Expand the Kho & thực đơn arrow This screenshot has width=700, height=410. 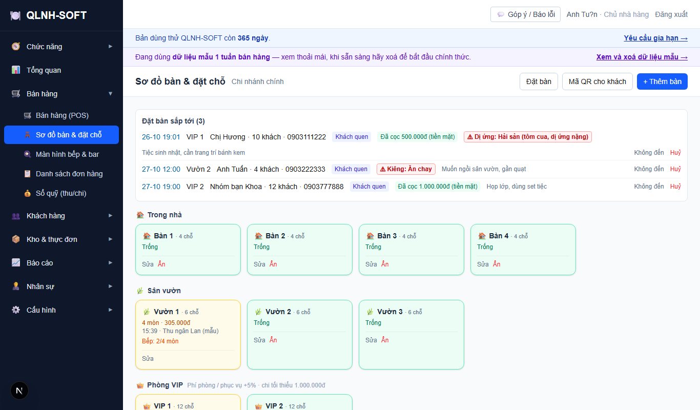coord(110,239)
